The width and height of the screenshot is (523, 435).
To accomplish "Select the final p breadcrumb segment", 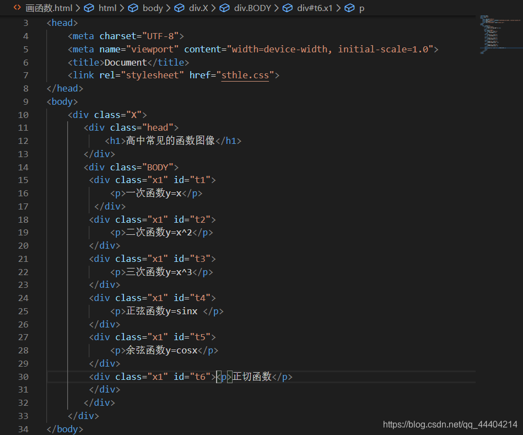I will [362, 8].
